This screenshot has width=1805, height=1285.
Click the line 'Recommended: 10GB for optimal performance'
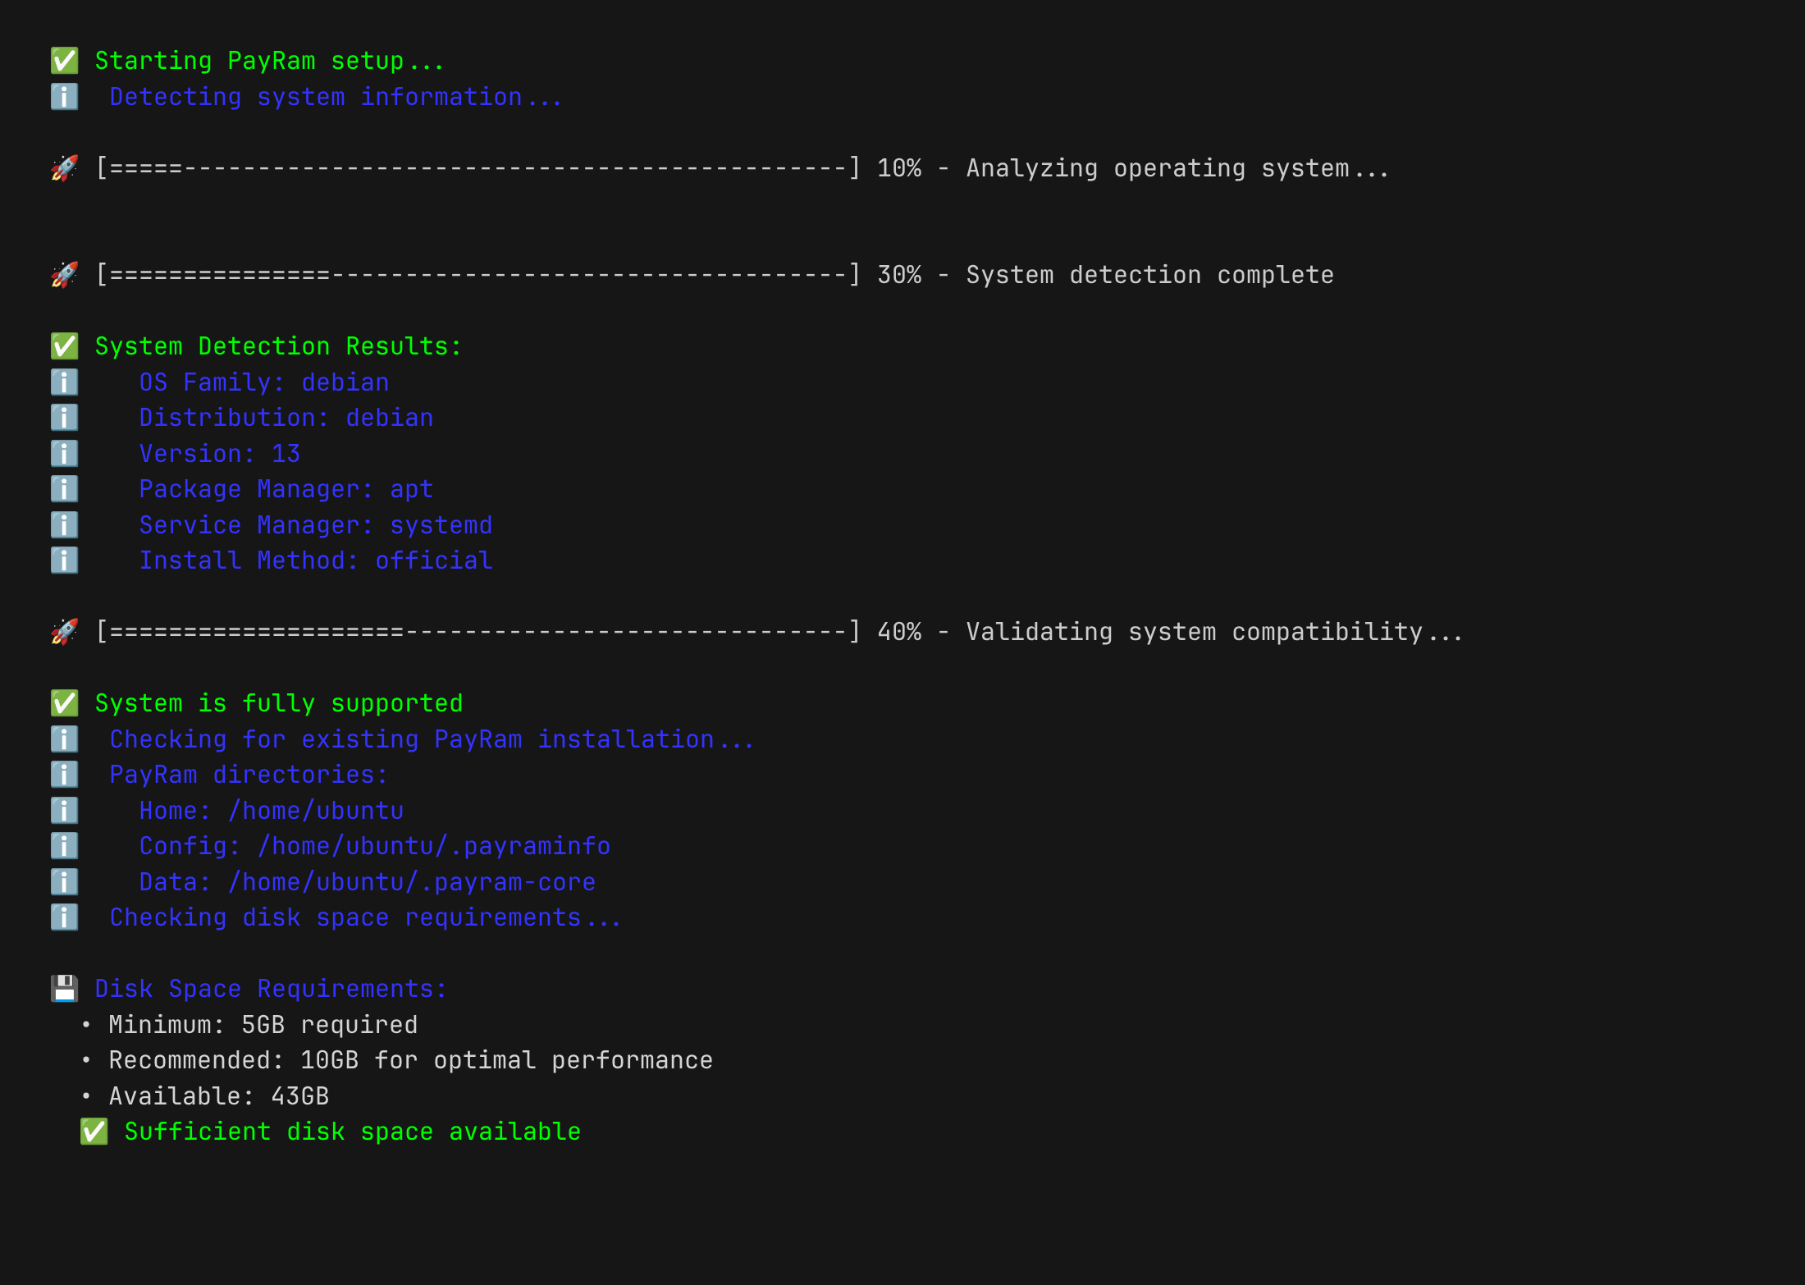tap(411, 1060)
